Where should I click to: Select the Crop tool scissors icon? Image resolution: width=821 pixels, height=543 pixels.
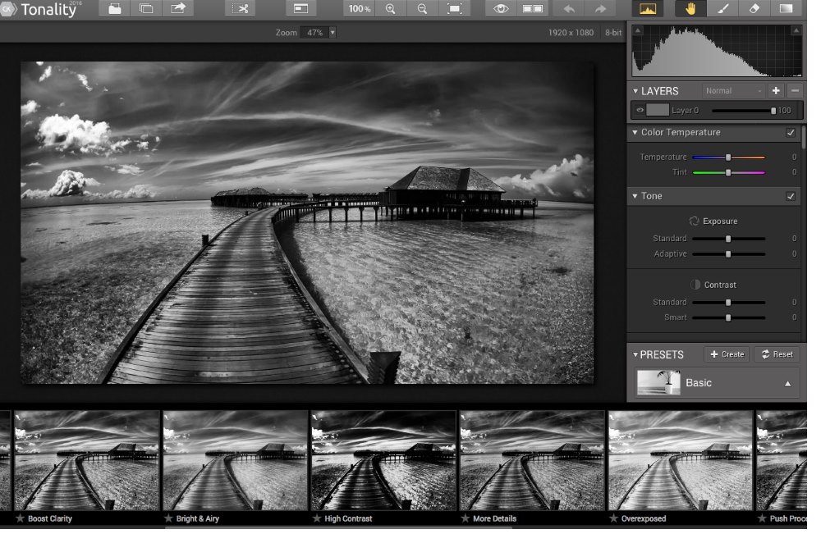[x=242, y=9]
